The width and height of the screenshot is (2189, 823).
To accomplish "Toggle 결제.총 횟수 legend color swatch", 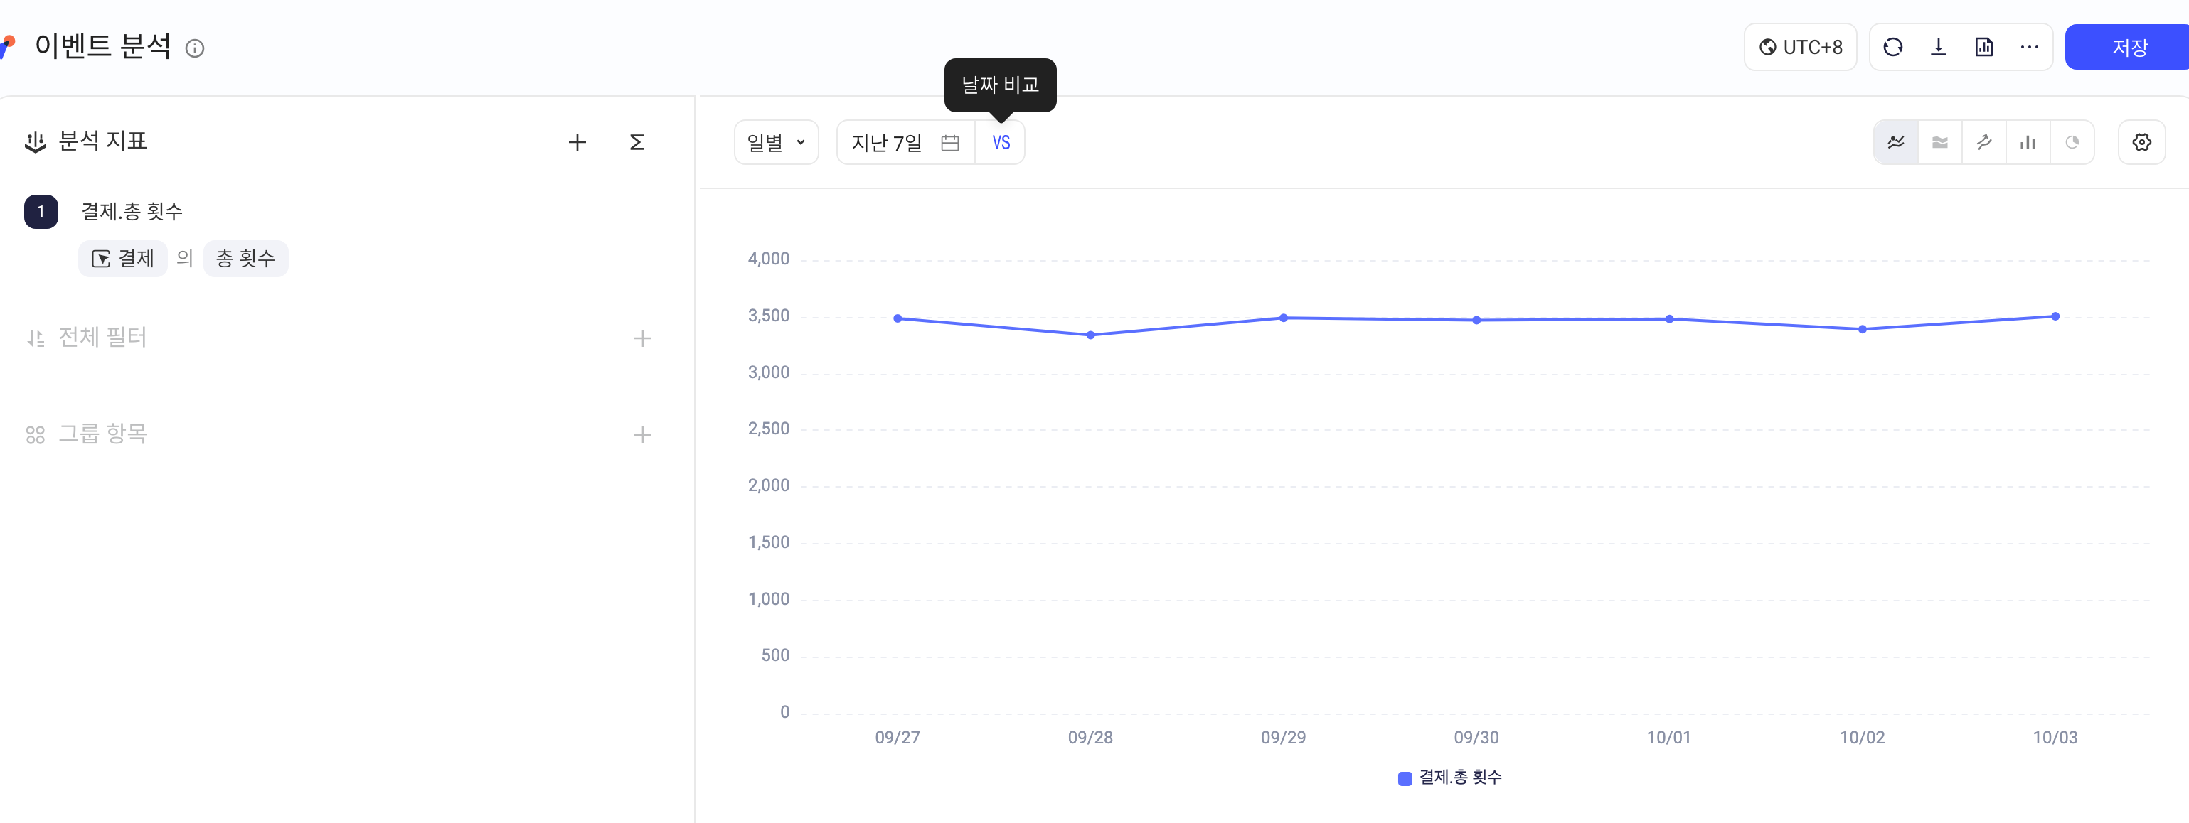I will [1405, 778].
